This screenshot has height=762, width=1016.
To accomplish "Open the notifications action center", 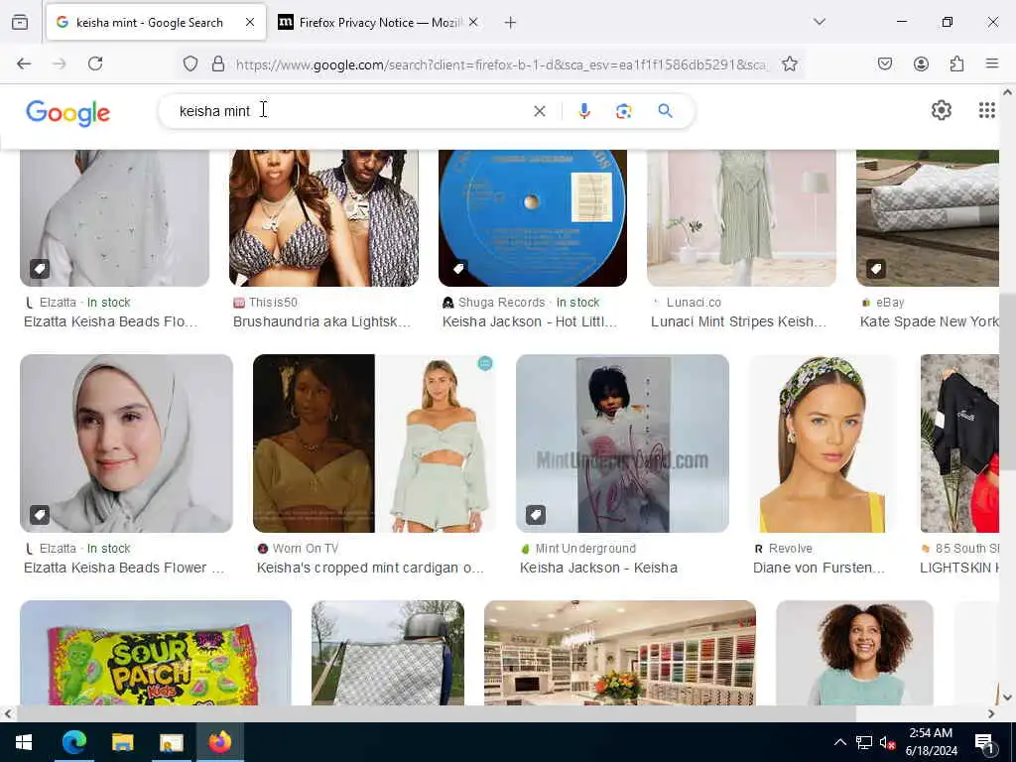I will [985, 743].
